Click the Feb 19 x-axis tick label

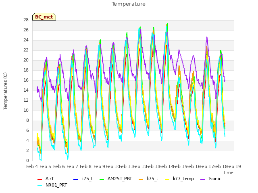(234, 166)
